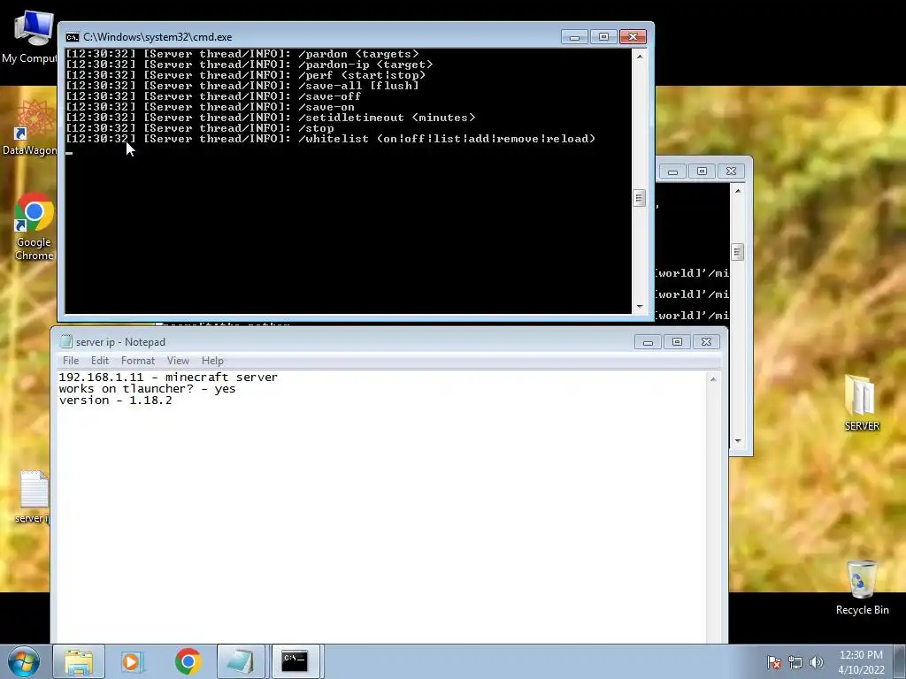Click the cmd.exe vertical scrollbar thumb
Image resolution: width=906 pixels, height=679 pixels.
coord(639,197)
